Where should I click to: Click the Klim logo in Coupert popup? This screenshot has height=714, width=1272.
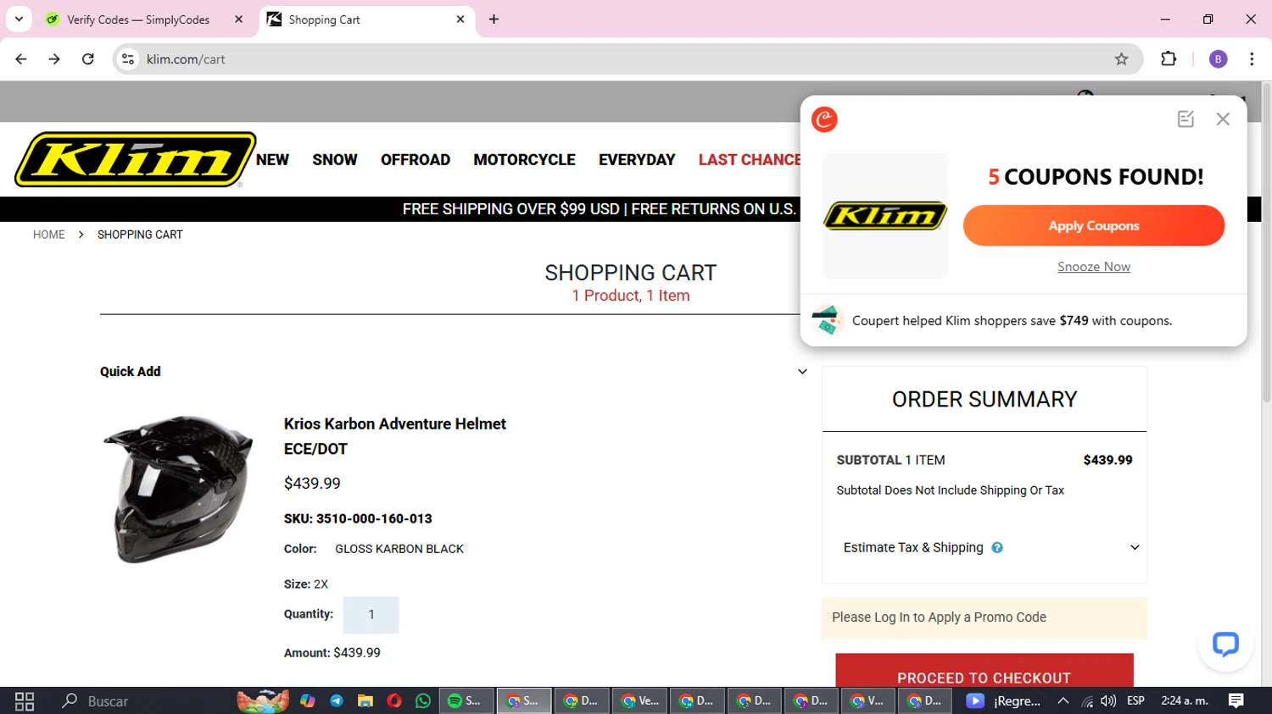pyautogui.click(x=885, y=216)
